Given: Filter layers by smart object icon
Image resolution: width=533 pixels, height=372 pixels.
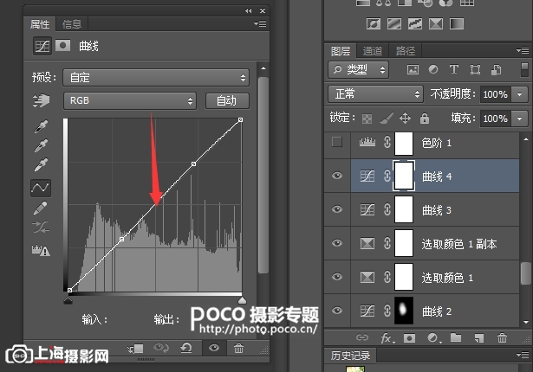Looking at the screenshot, I should pyautogui.click(x=496, y=70).
